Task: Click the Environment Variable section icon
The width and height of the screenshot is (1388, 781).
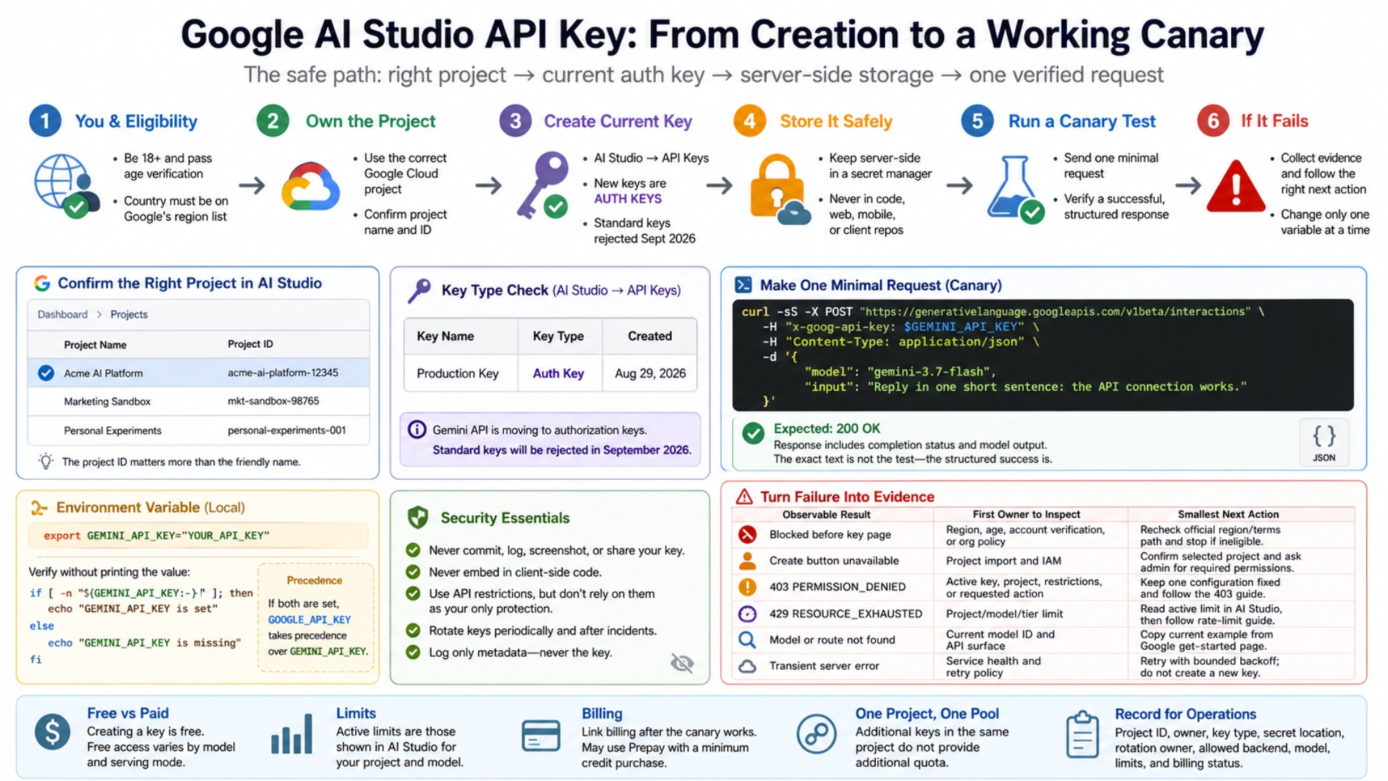Action: click(x=39, y=508)
